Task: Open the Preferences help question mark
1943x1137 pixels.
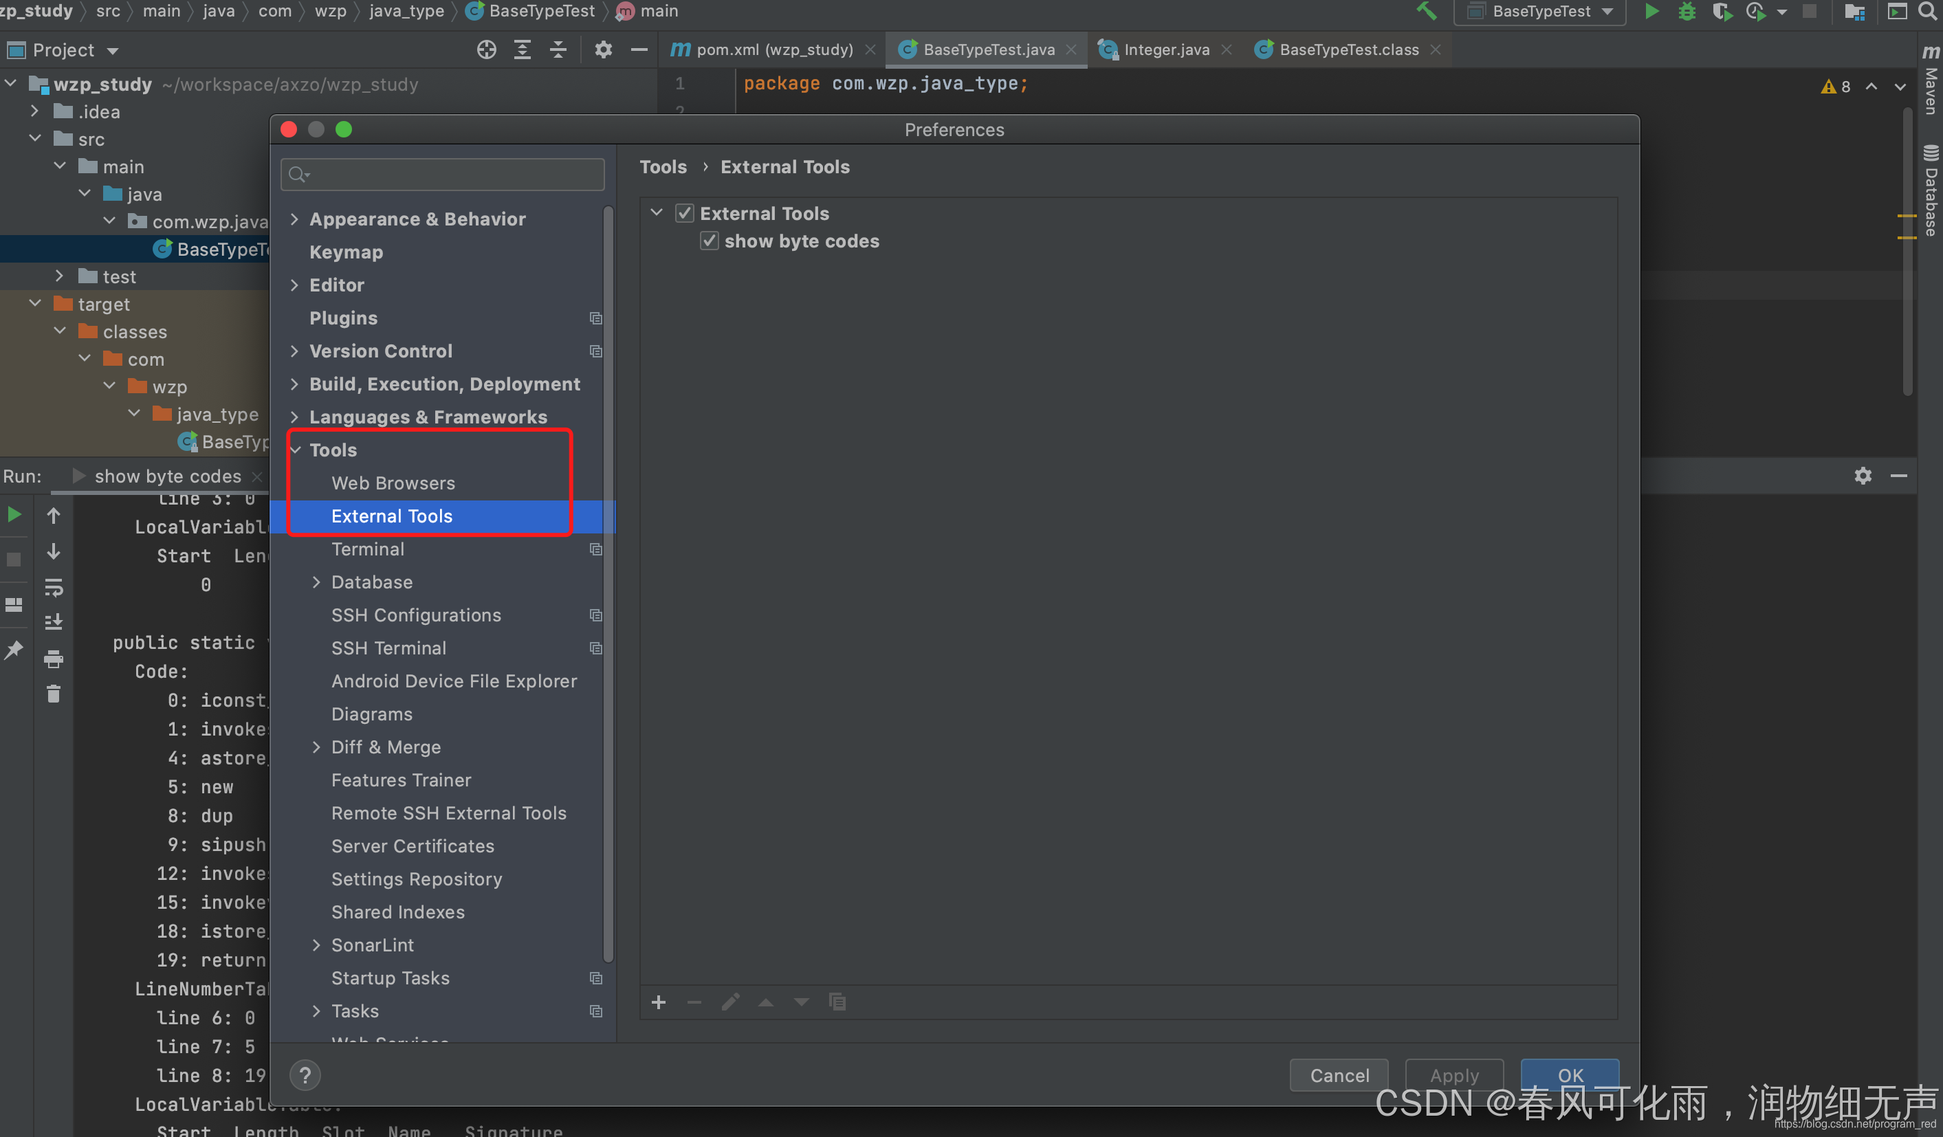Action: point(305,1074)
